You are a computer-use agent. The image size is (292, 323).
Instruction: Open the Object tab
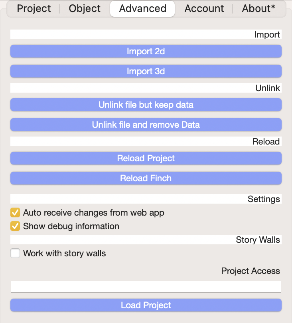tap(85, 8)
